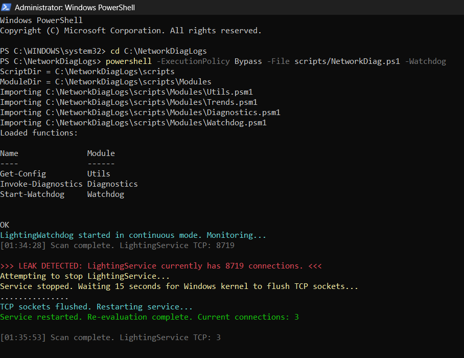Click the row of progress dots
Image resolution: width=464 pixels, height=358 pixels.
(x=34, y=299)
